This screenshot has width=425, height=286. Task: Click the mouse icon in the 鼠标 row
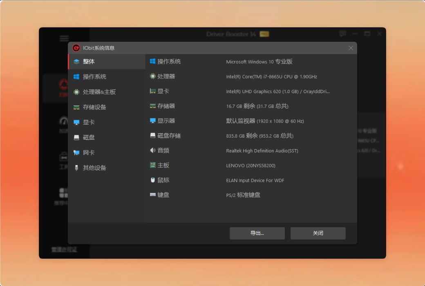152,180
